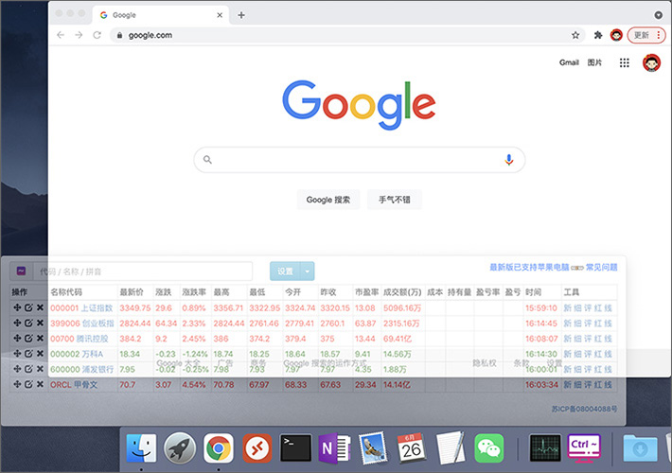This screenshot has width=672, height=473.
Task: Click the 手气不错 button
Action: [395, 200]
